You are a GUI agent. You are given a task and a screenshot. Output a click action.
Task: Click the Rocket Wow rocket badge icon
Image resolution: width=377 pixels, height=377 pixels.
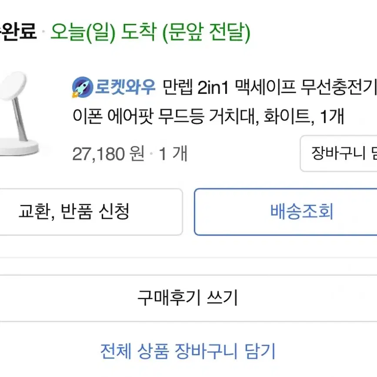point(82,87)
